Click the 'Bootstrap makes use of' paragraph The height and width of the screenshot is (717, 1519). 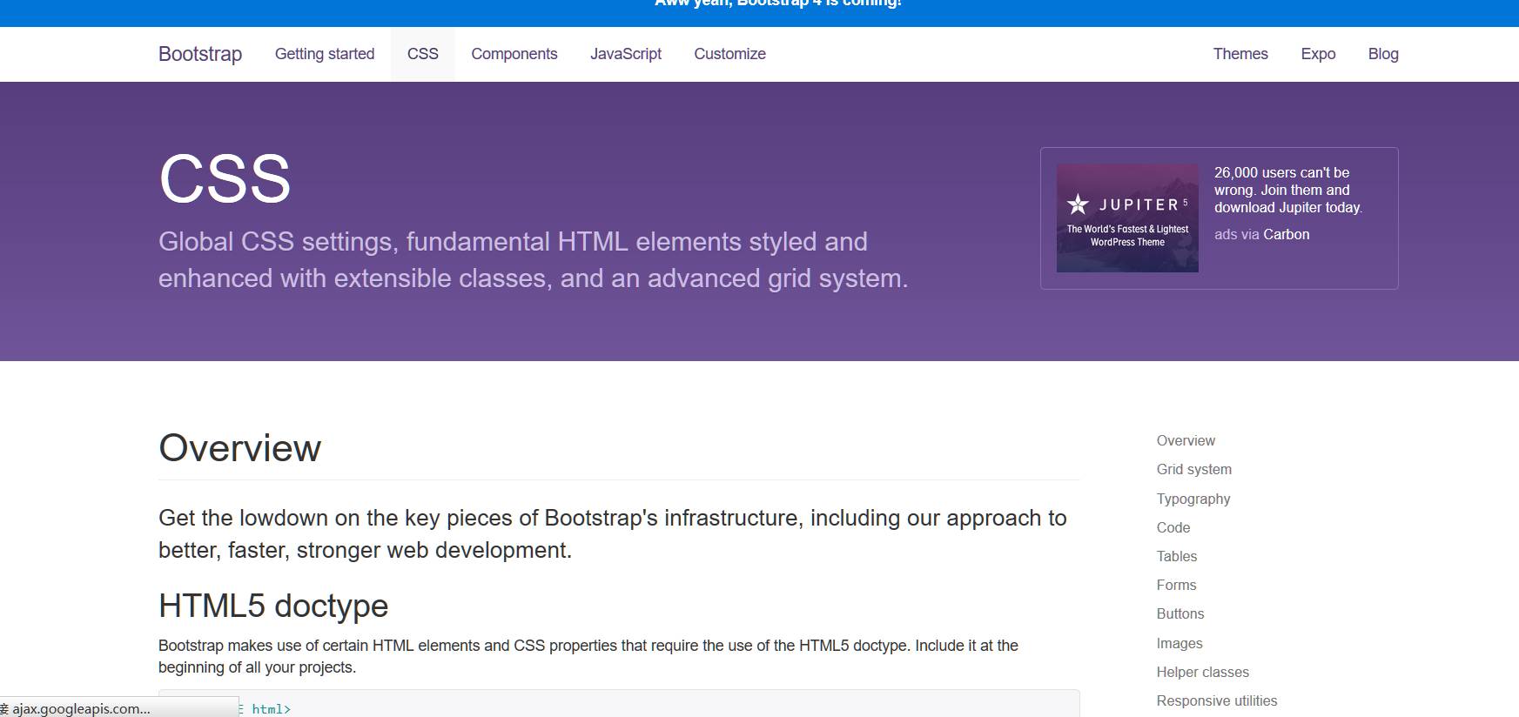pyautogui.click(x=588, y=656)
